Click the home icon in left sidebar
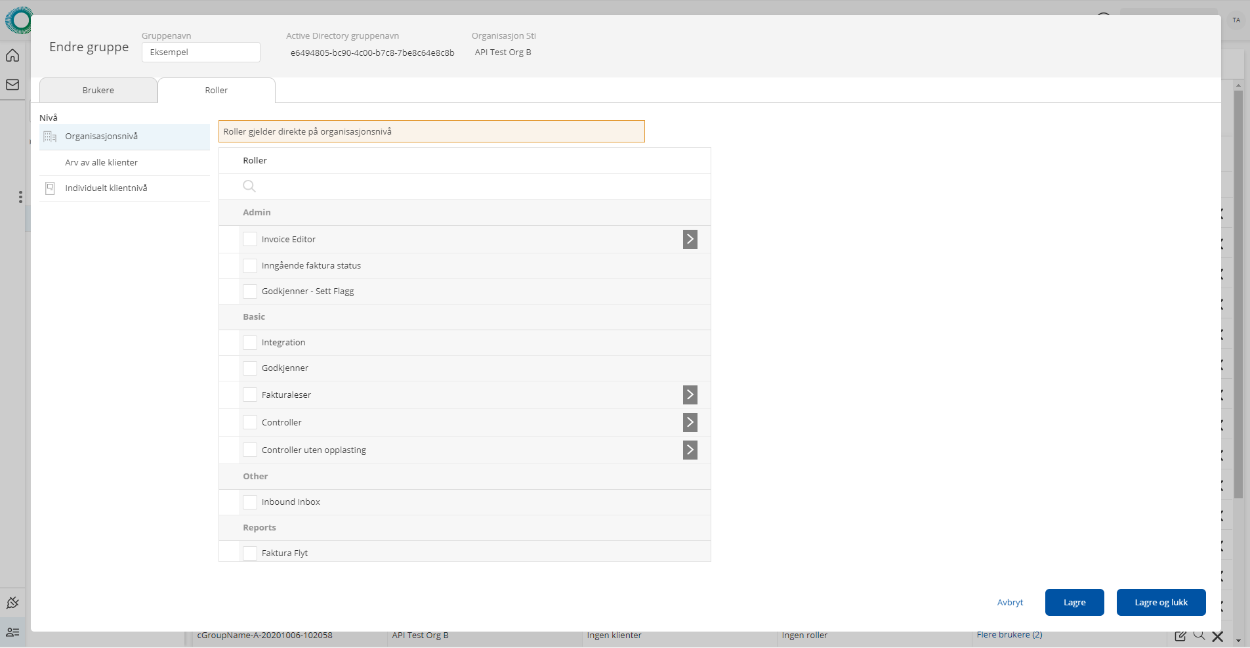1250x648 pixels. (12, 56)
